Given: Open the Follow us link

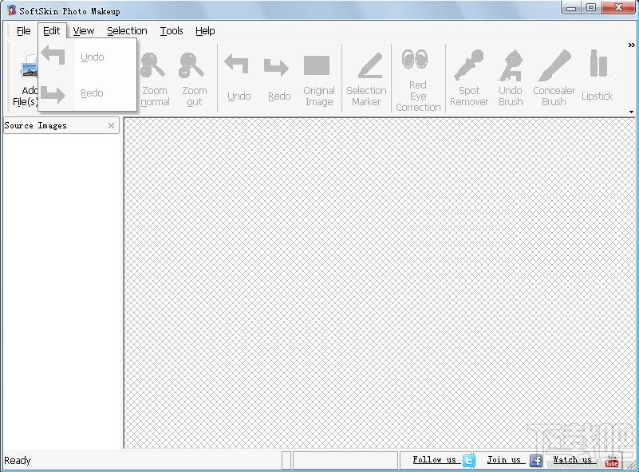Looking at the screenshot, I should [x=435, y=460].
